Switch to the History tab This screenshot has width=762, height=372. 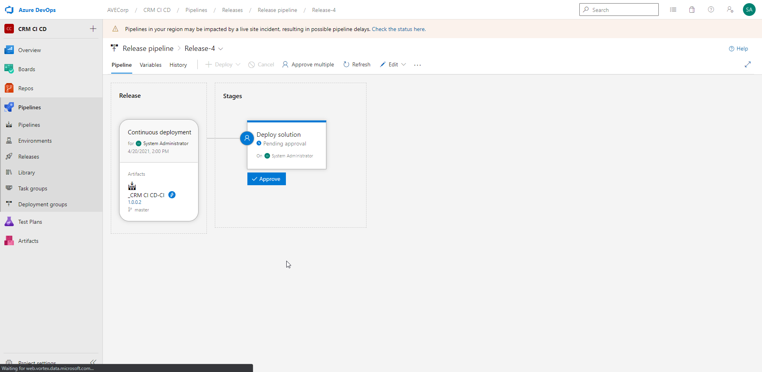(178, 65)
